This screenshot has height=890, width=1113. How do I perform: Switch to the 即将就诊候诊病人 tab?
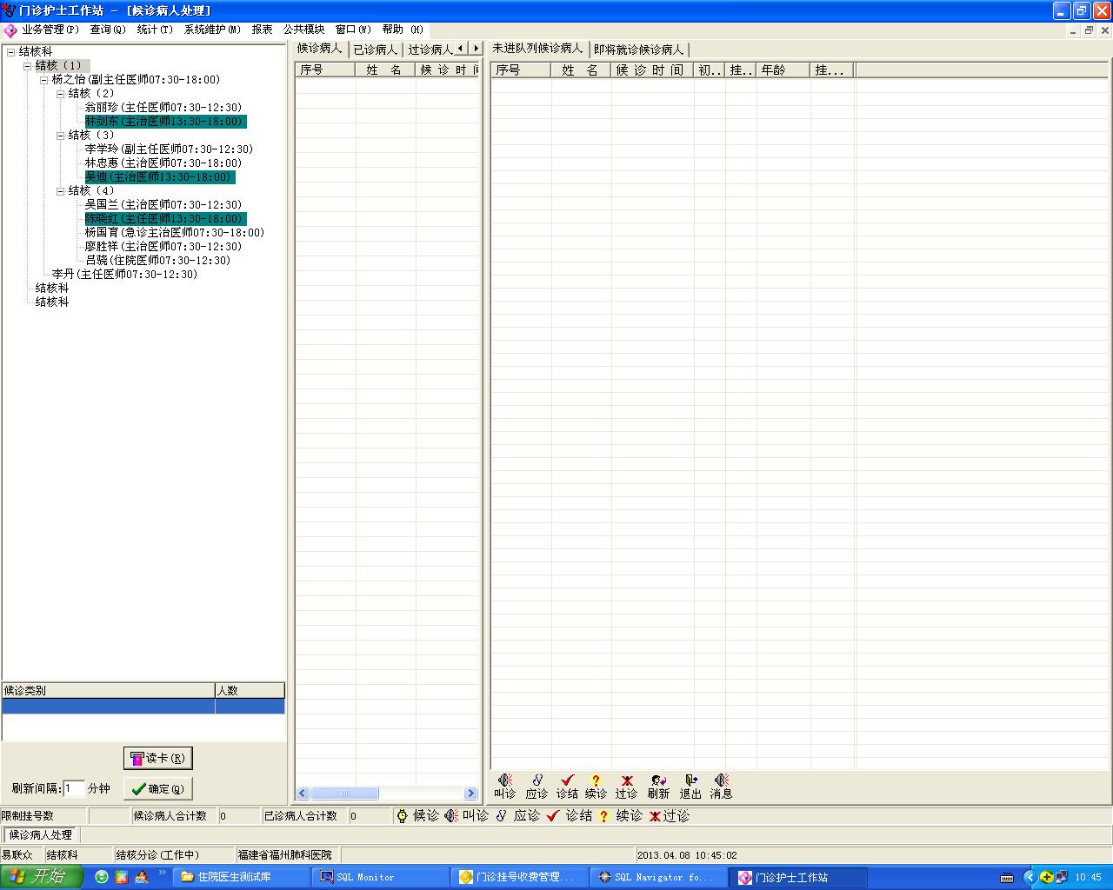click(639, 50)
